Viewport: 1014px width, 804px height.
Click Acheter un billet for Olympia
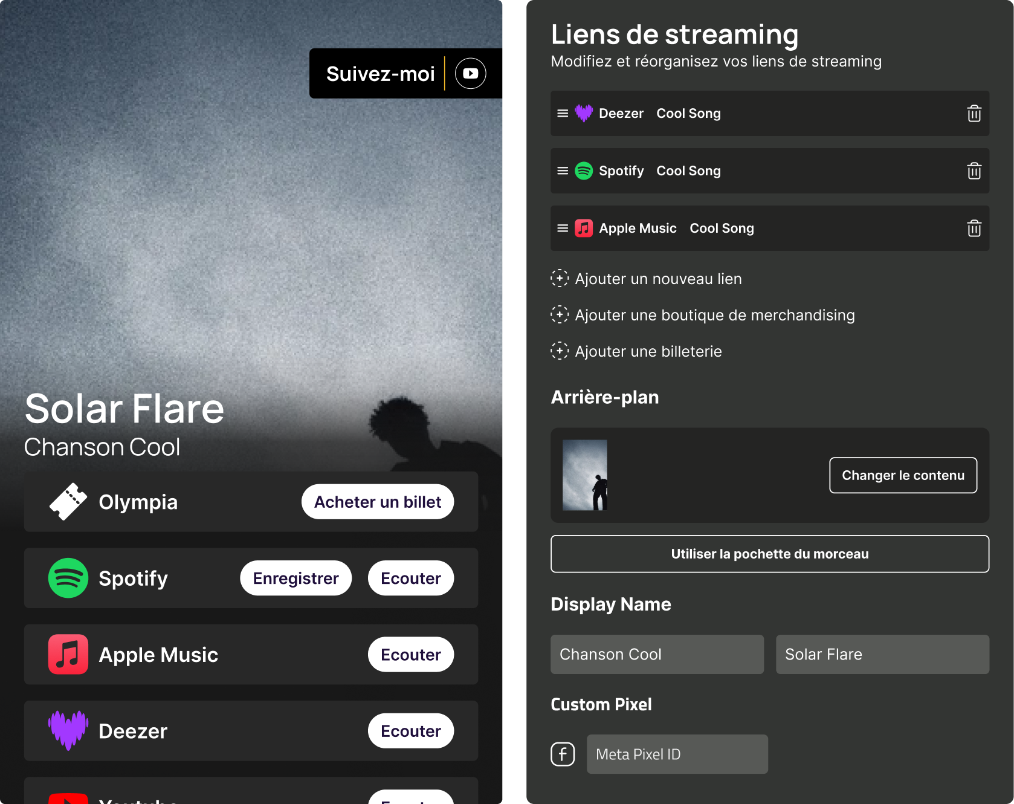378,502
